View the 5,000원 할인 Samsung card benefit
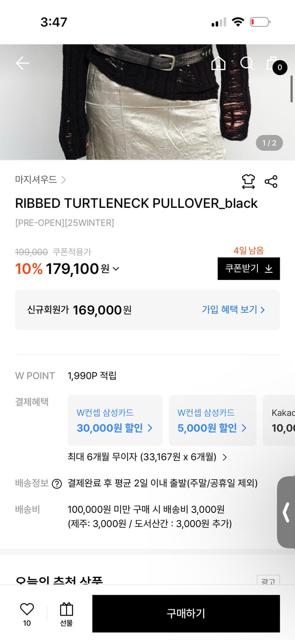 tap(212, 420)
